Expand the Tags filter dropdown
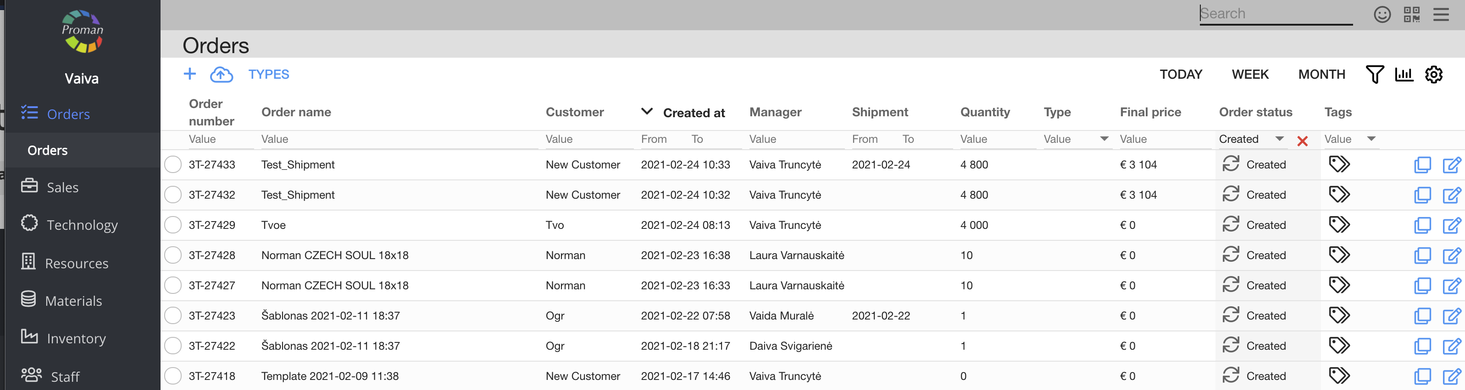The image size is (1465, 390). pyautogui.click(x=1371, y=139)
